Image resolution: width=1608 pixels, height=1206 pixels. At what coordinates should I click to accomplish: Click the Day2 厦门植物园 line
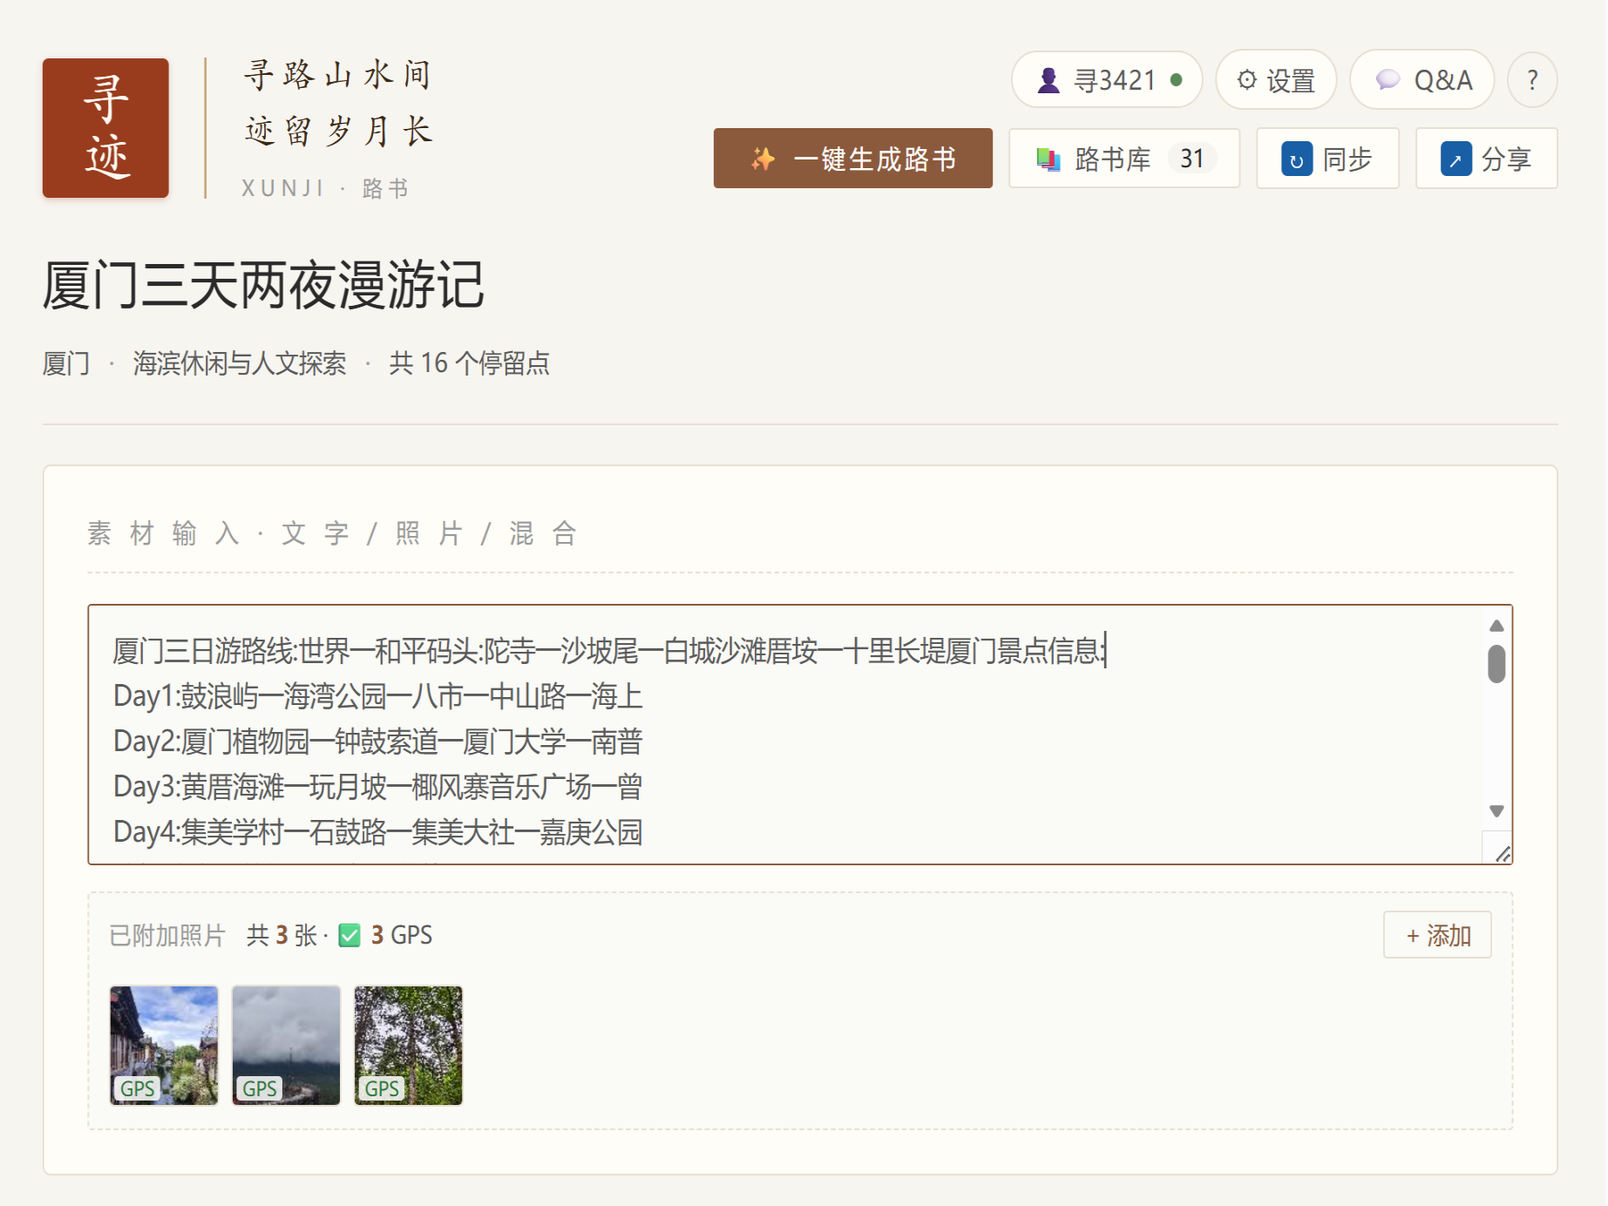378,742
